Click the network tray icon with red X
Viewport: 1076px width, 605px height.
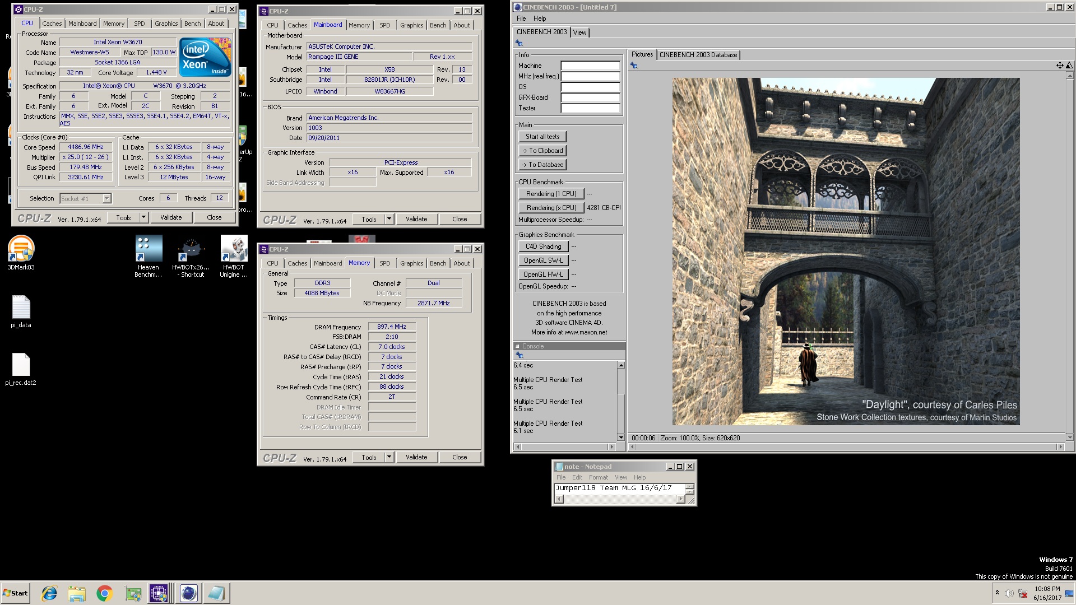click(x=1023, y=593)
